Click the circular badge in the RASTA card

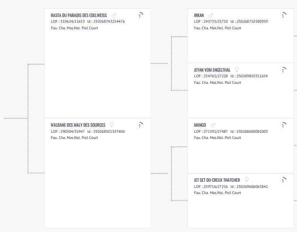click(x=140, y=16)
